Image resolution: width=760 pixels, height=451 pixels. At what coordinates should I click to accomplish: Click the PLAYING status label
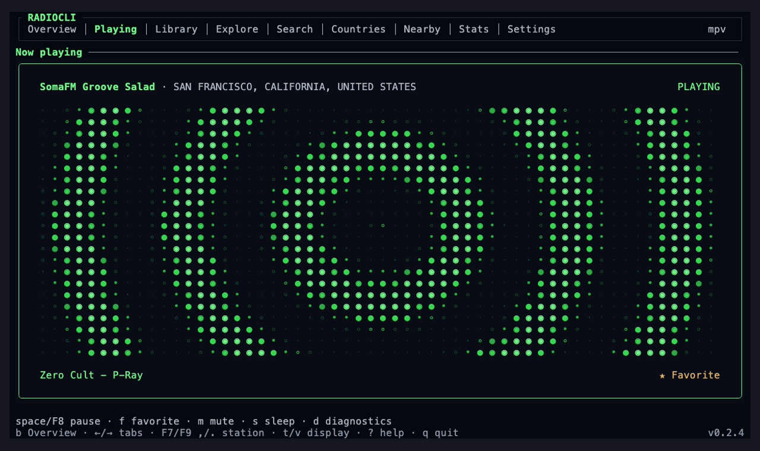pyautogui.click(x=699, y=87)
